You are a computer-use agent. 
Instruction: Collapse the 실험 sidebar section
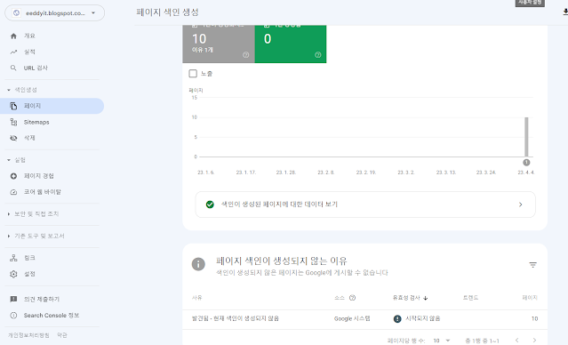tap(16, 160)
